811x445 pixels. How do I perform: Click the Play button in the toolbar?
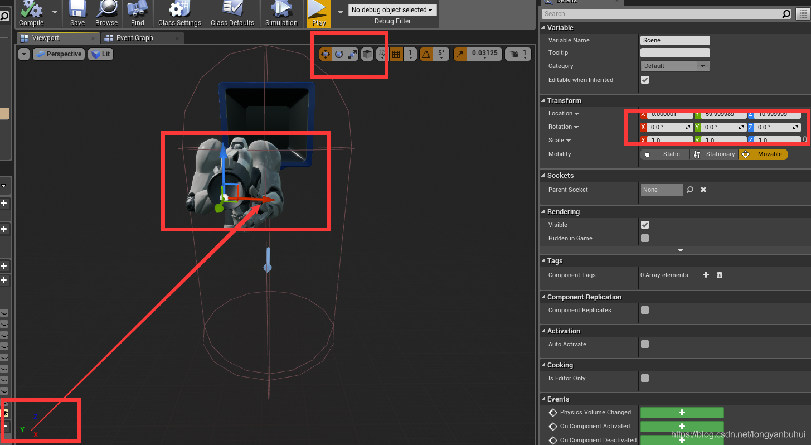[x=319, y=13]
